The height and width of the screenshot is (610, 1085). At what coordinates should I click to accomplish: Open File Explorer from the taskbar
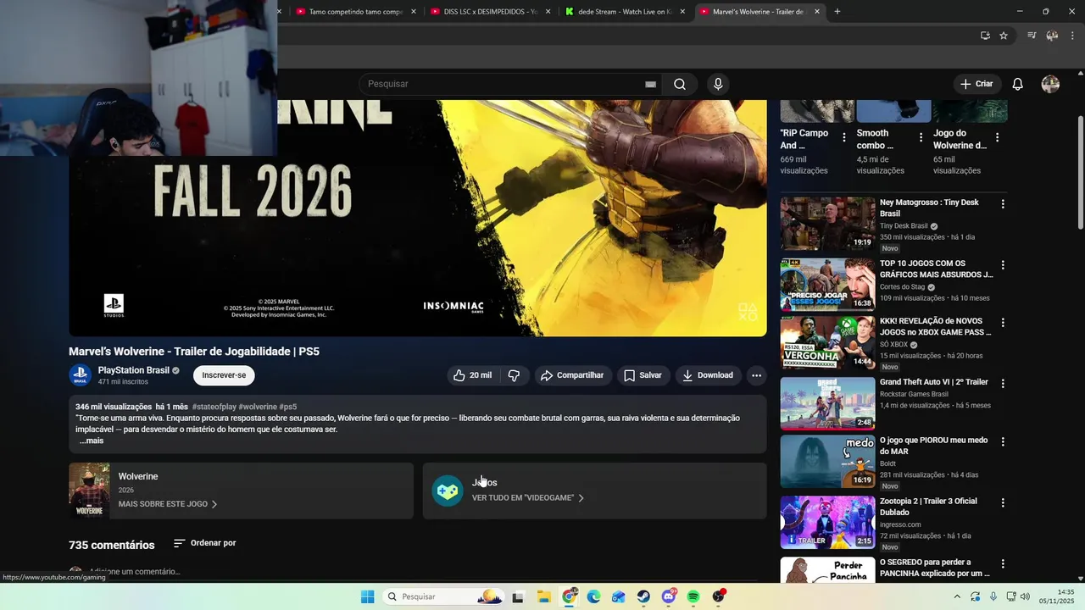[543, 596]
